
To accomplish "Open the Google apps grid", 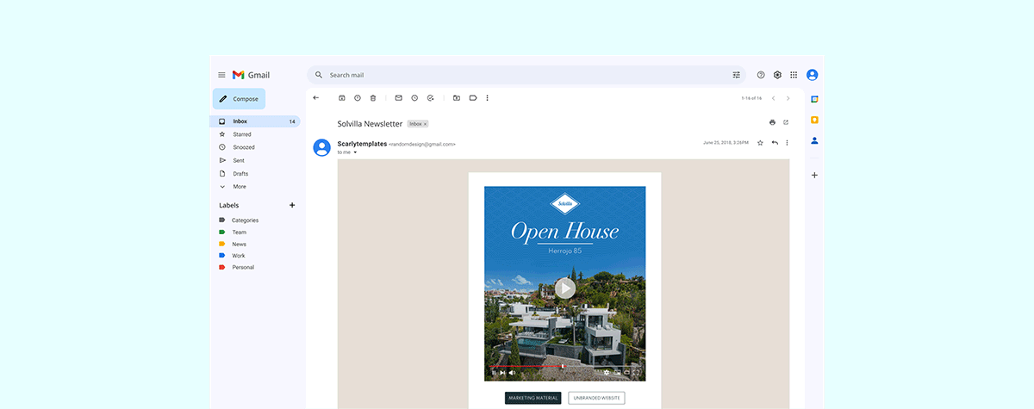I will click(794, 75).
